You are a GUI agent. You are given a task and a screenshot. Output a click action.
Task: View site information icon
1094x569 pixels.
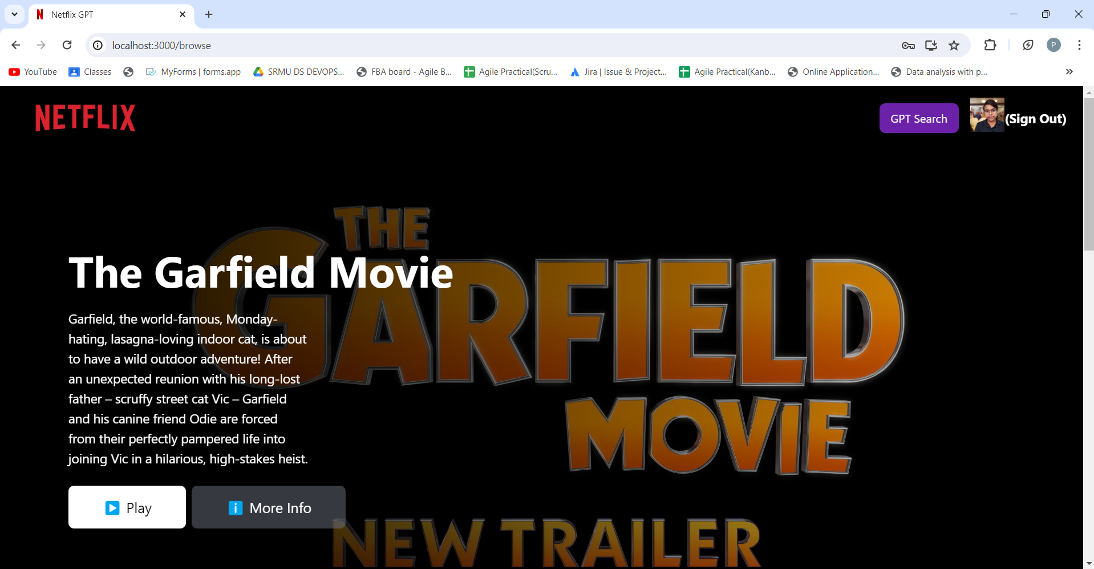pos(98,45)
